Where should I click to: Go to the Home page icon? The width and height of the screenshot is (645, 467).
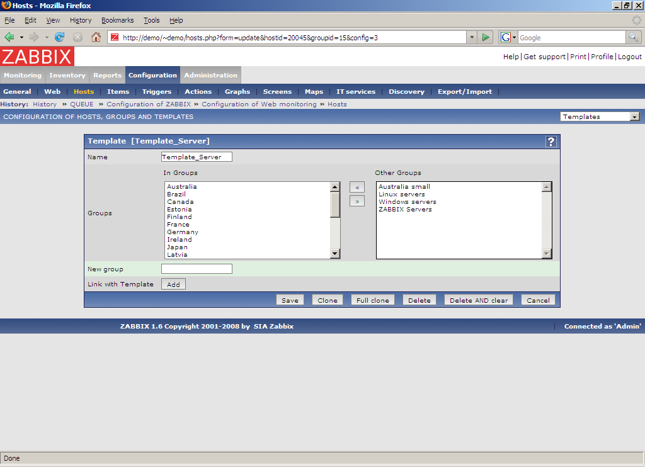click(x=96, y=37)
